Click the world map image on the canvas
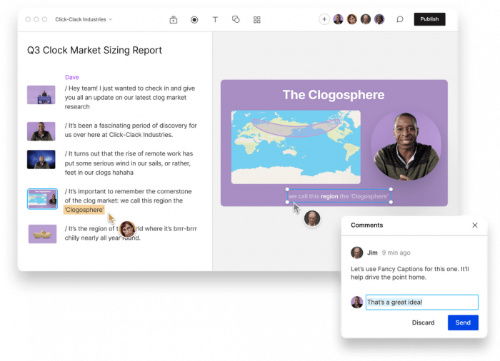500x361 pixels. click(x=296, y=147)
